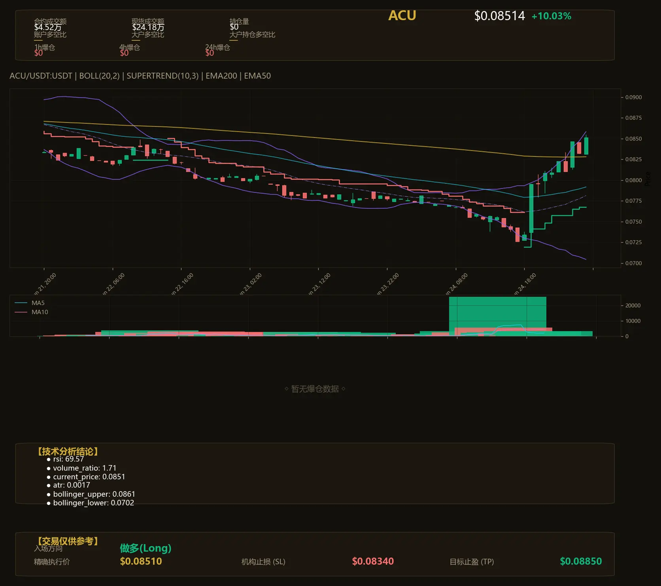The width and height of the screenshot is (661, 586).
Task: Click the 账户多空比 label
Action: 50,34
